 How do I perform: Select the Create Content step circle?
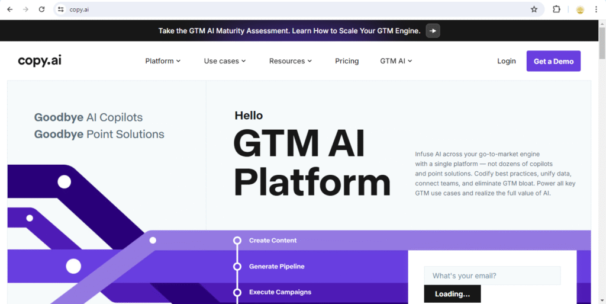(x=237, y=241)
